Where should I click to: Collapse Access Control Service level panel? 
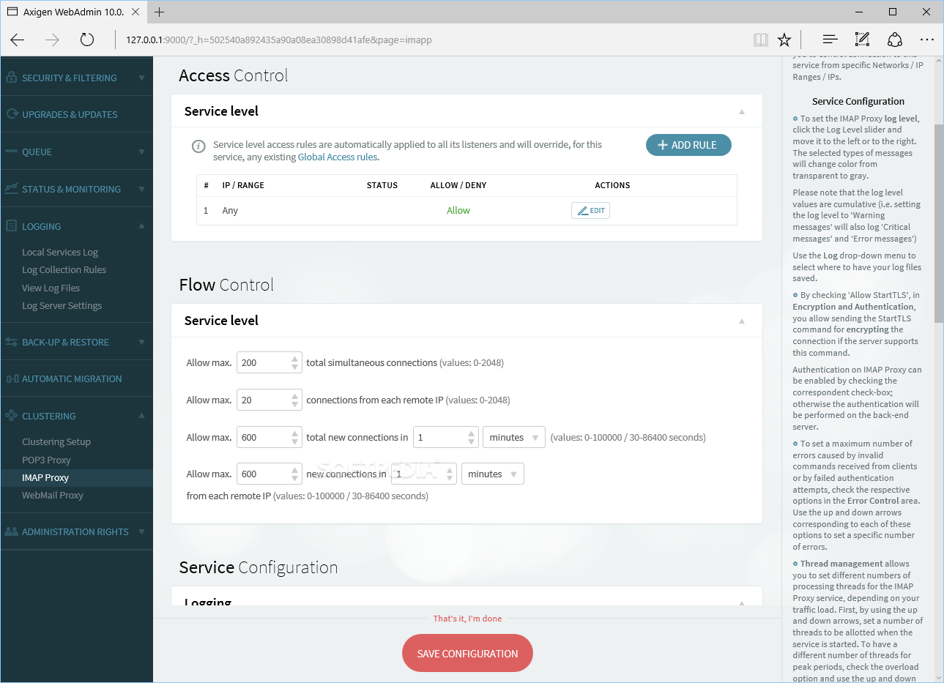(x=742, y=111)
